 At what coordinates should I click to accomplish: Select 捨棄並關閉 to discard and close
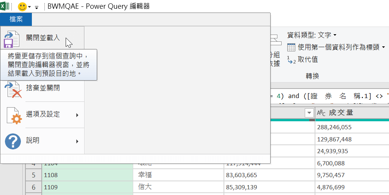tap(43, 88)
